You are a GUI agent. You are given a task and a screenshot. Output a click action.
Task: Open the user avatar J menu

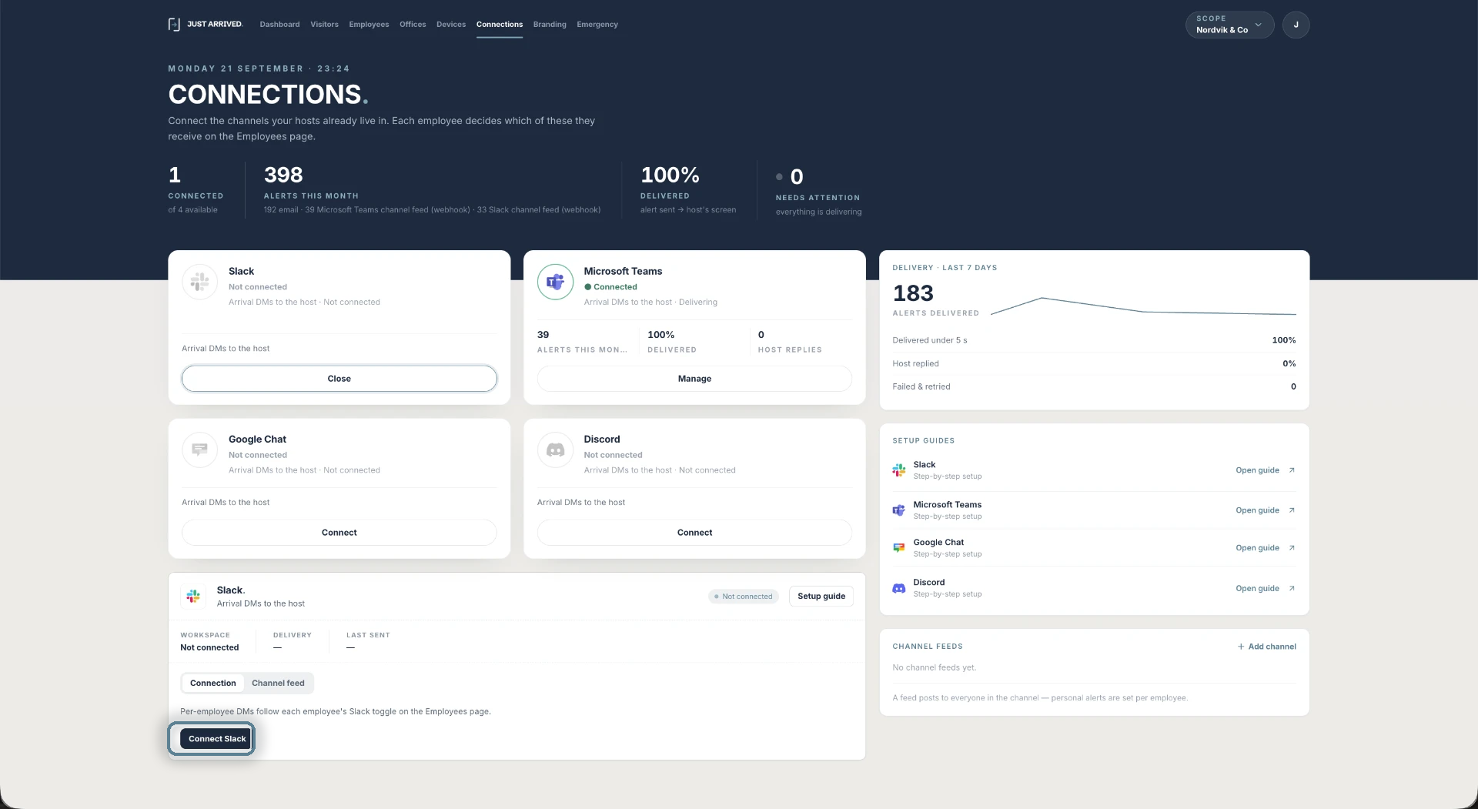point(1296,25)
